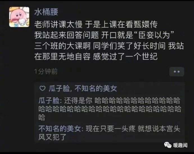Reply to the 还得是你 哈哈 comment
This screenshot has width=194, height=154.
[109, 109]
